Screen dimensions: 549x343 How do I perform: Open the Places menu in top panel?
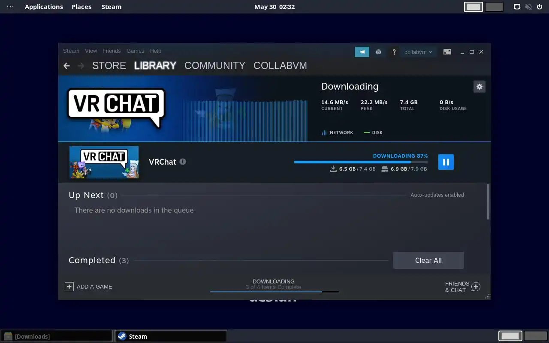coord(81,7)
